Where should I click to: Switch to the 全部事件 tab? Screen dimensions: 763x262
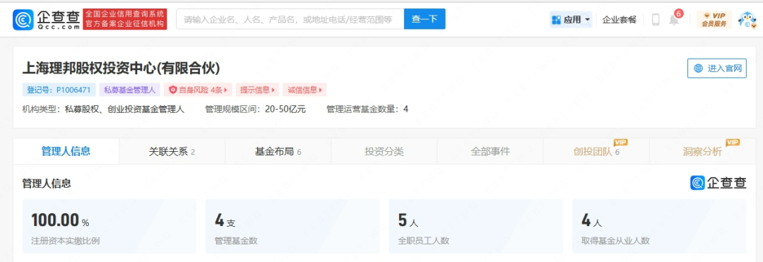tap(490, 152)
